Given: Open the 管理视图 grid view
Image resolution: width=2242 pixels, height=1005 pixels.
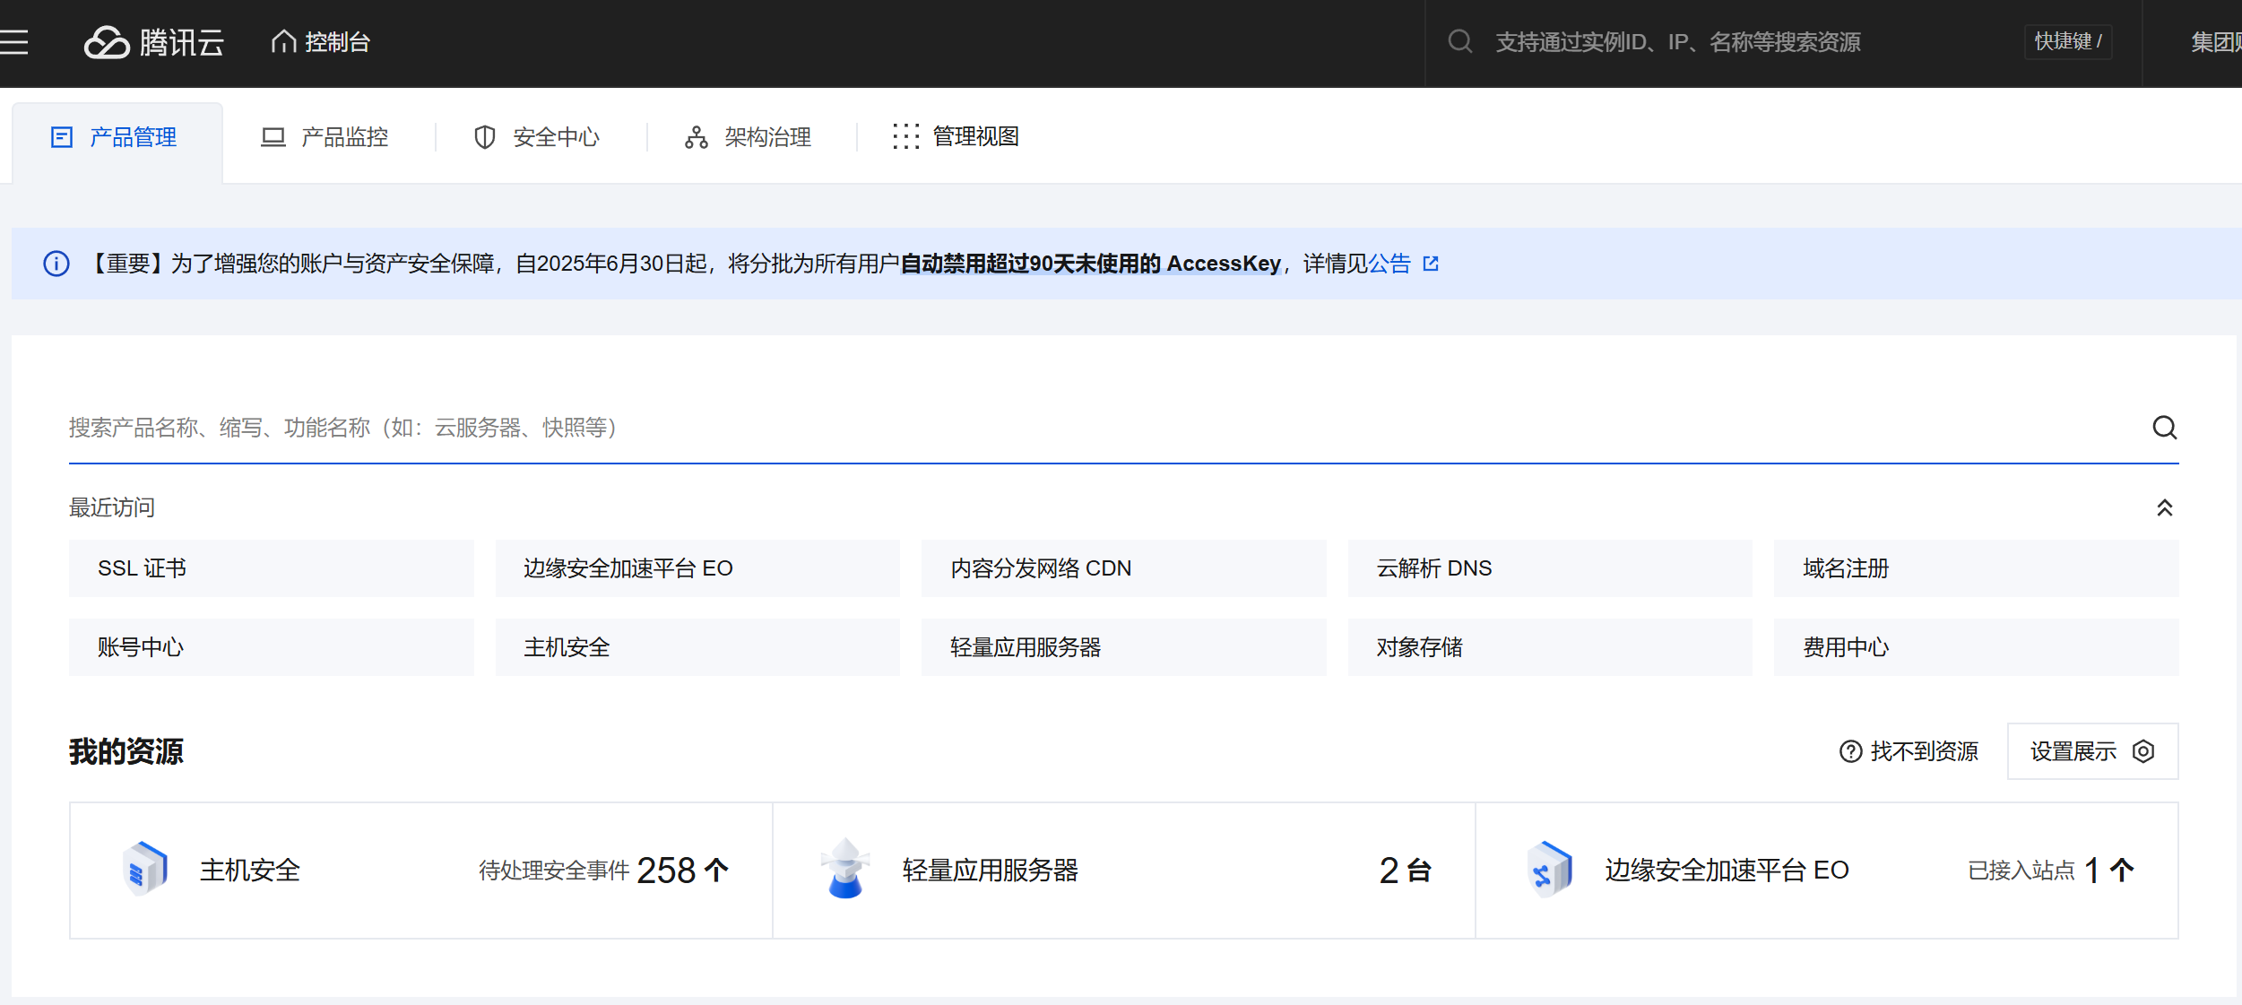Looking at the screenshot, I should (956, 136).
